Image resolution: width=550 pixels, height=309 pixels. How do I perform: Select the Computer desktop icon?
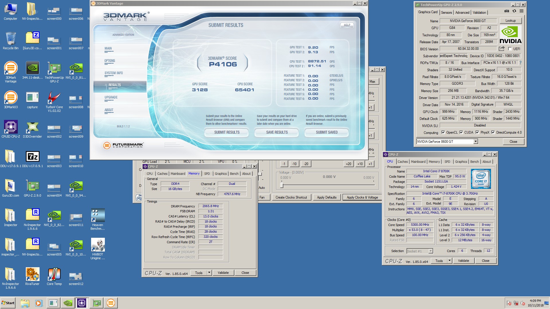[11, 12]
